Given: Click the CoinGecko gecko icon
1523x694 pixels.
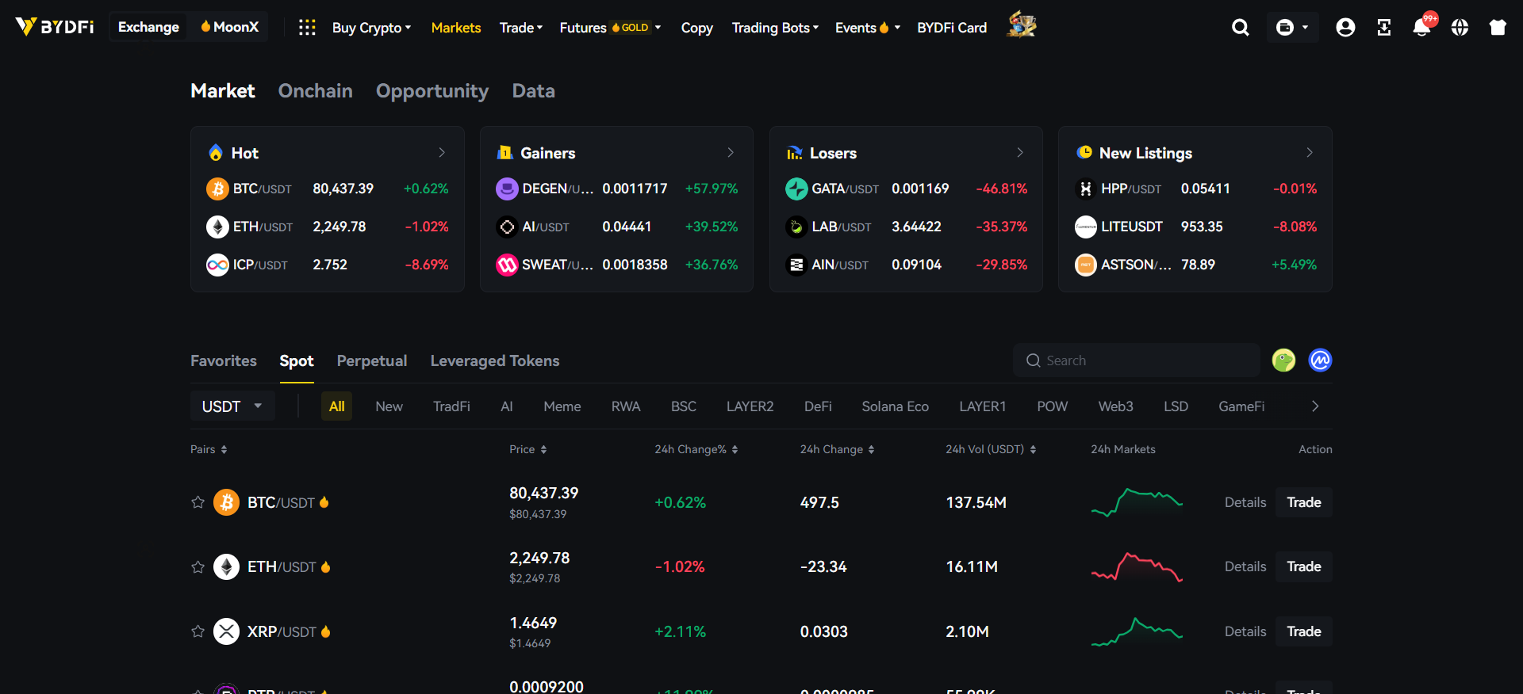Looking at the screenshot, I should (x=1283, y=360).
